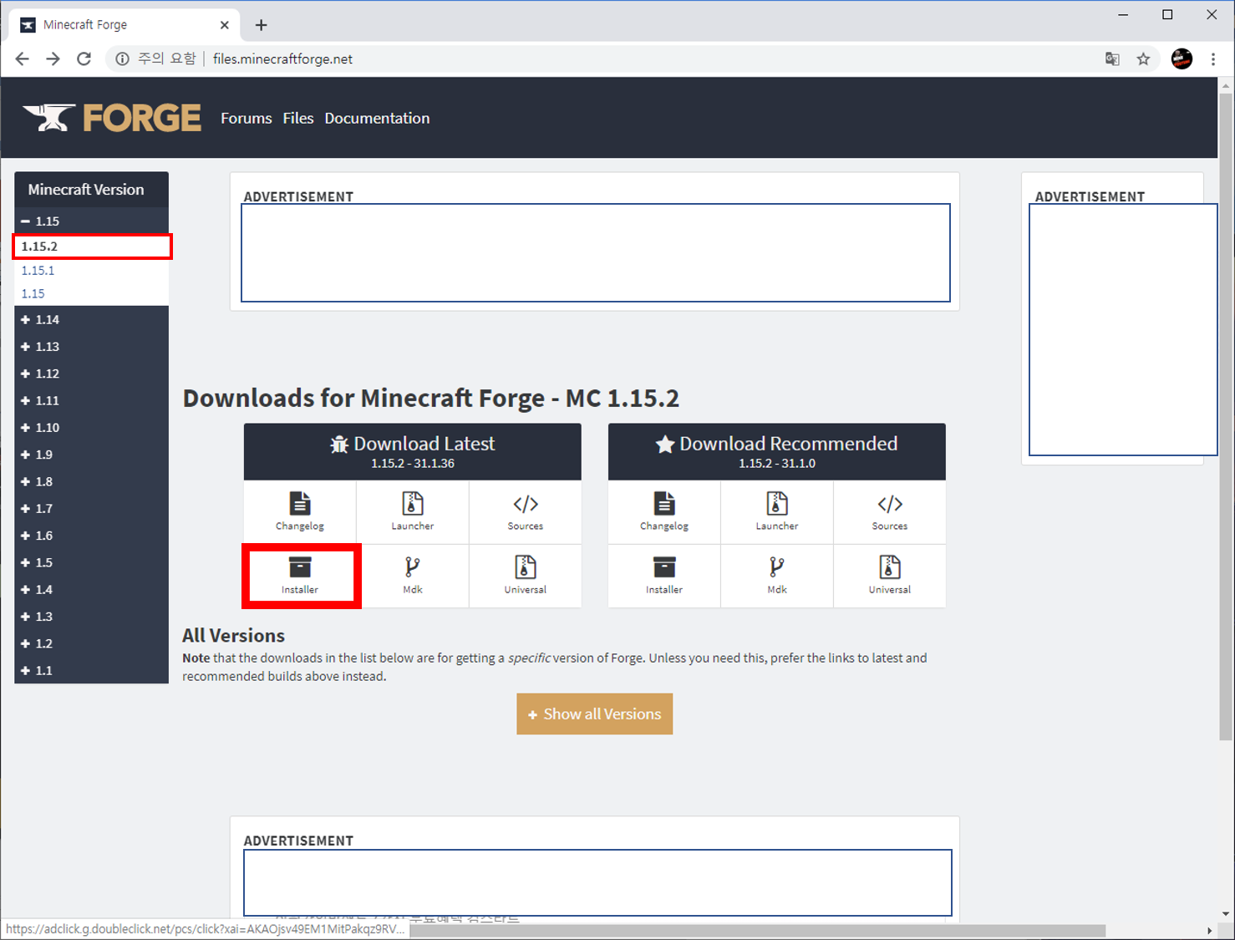Click the Forge anvil logo
Screen dimensions: 1235x940
pos(48,118)
